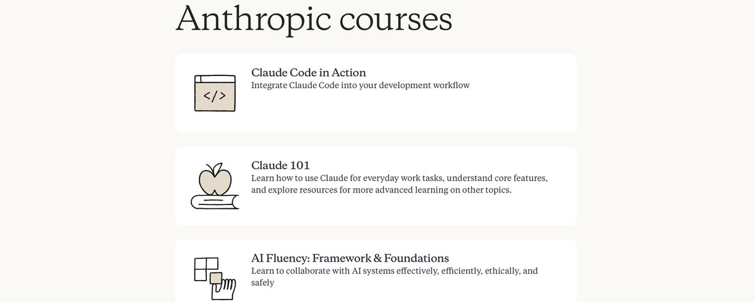The image size is (755, 302).
Task: Click the book drawing under the apple
Action: (x=215, y=202)
